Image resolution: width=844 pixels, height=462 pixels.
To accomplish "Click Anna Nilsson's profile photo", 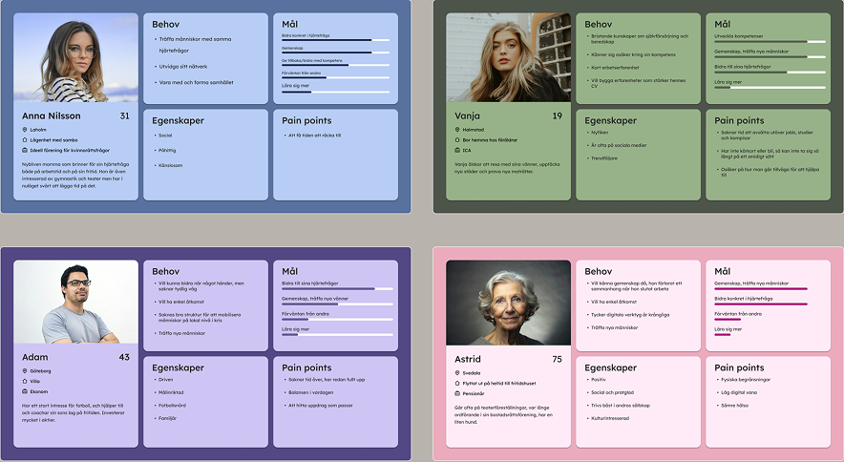I will [x=76, y=57].
